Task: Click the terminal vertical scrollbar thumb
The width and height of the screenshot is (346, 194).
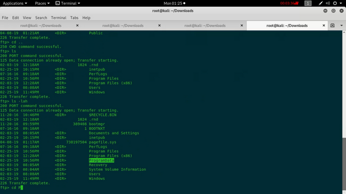Action: pos(344,164)
